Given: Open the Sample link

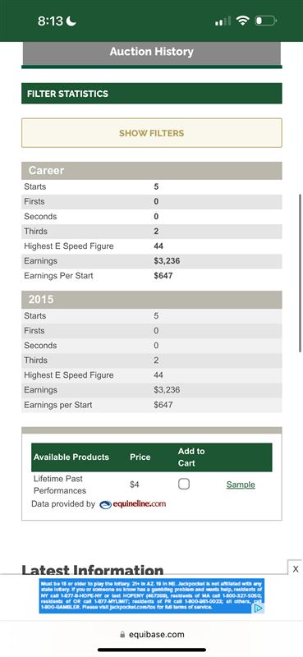Looking at the screenshot, I should 241,485.
